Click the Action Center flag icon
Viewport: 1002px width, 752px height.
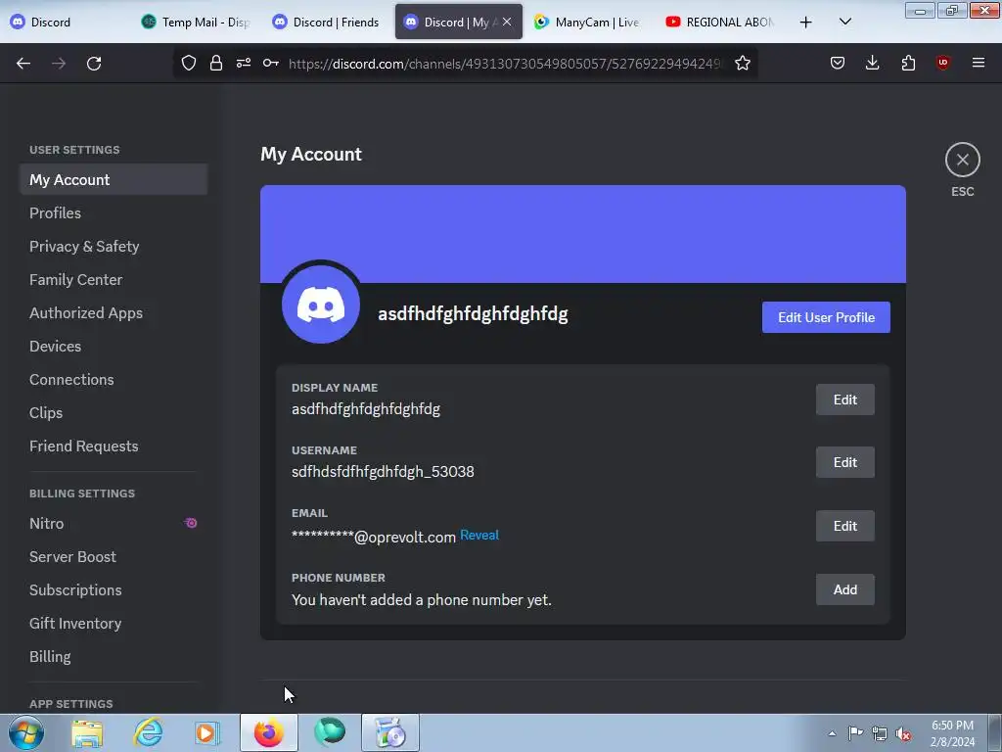click(x=855, y=733)
